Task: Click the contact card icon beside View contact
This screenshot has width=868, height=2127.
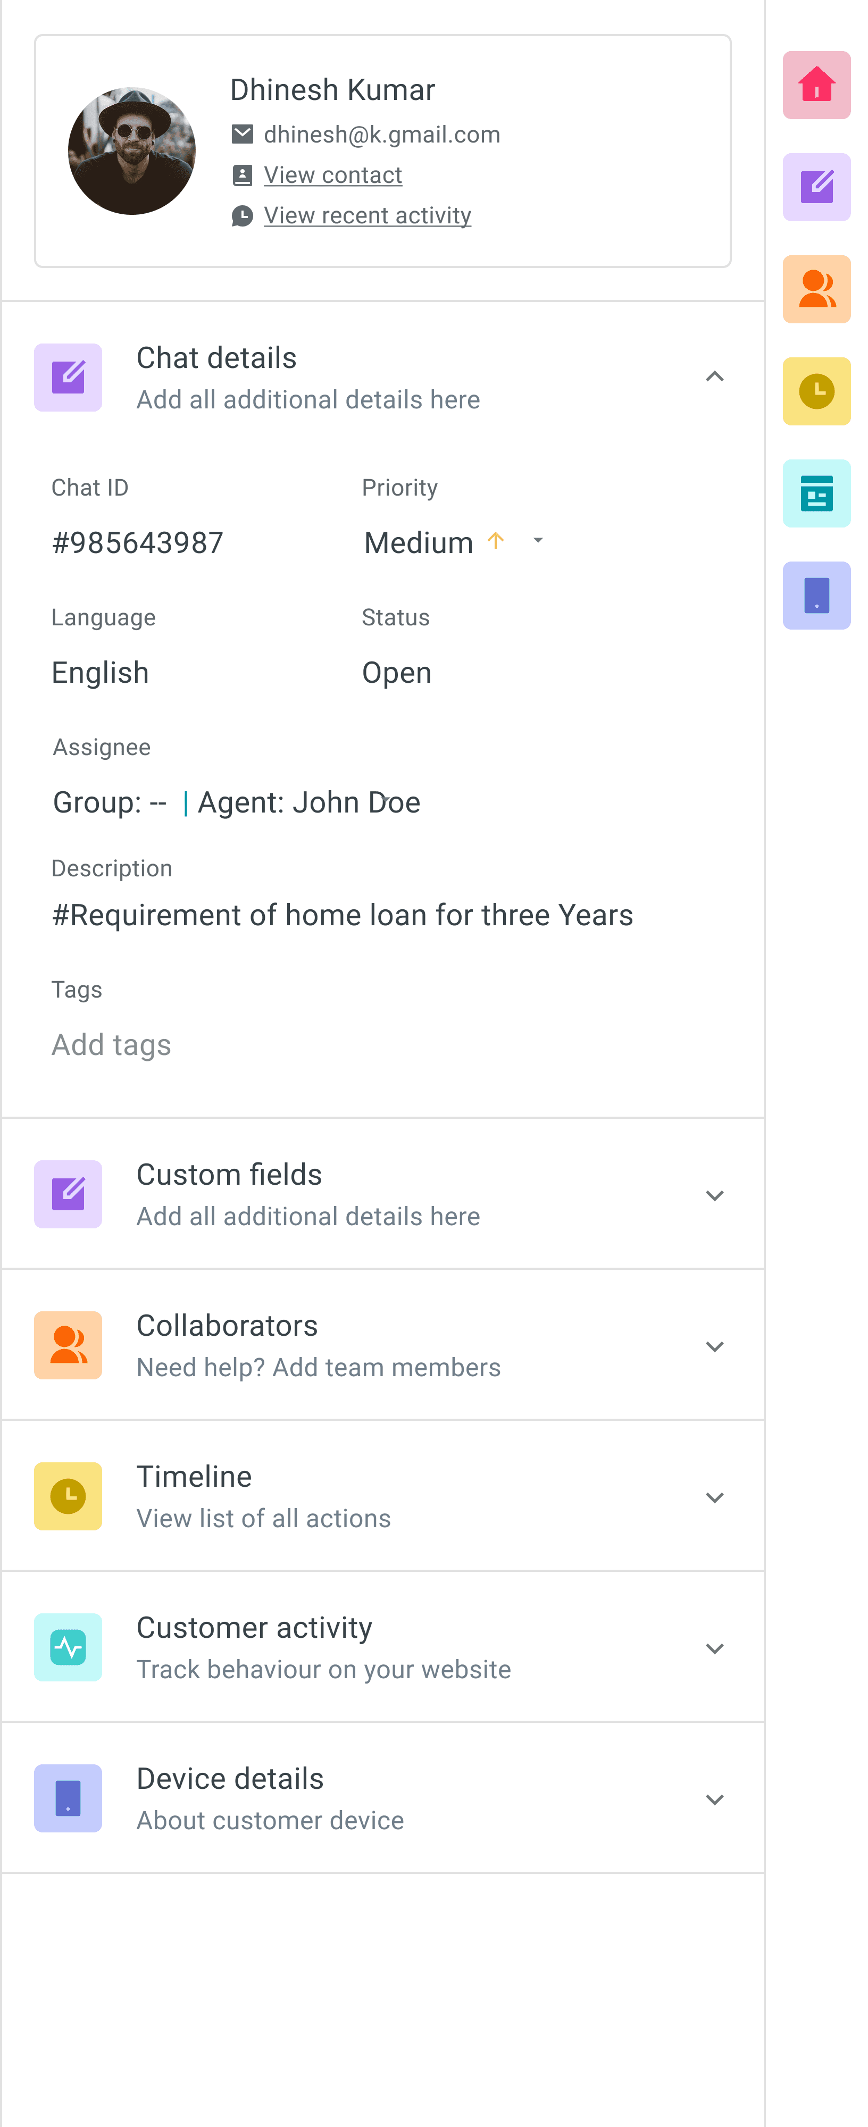Action: click(242, 174)
